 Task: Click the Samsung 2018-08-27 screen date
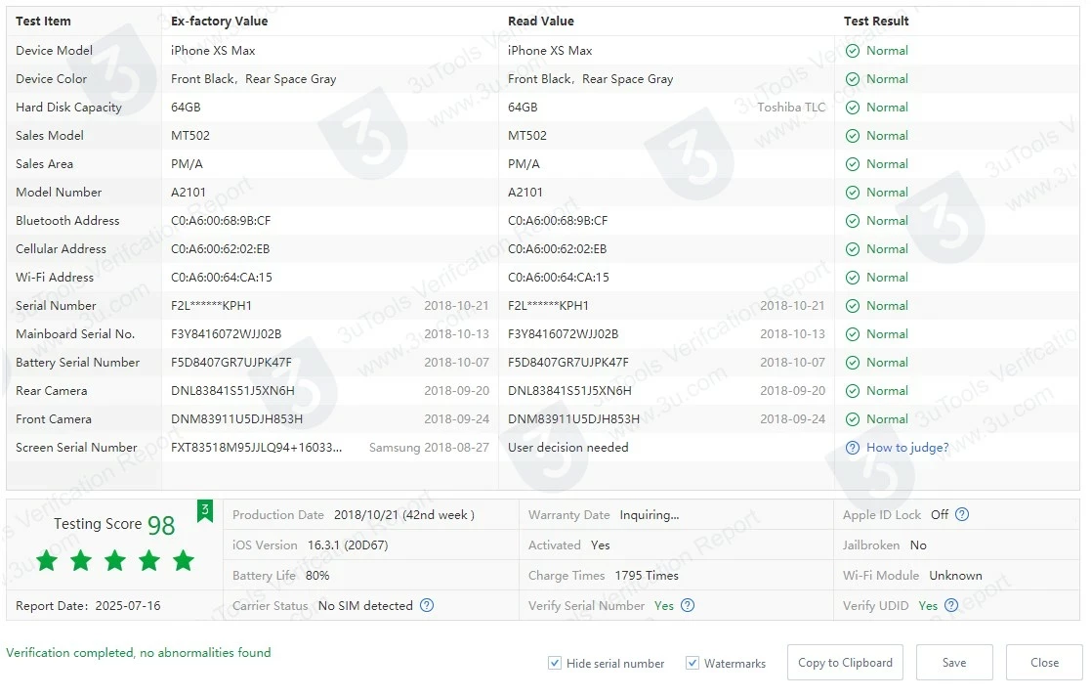click(x=429, y=447)
